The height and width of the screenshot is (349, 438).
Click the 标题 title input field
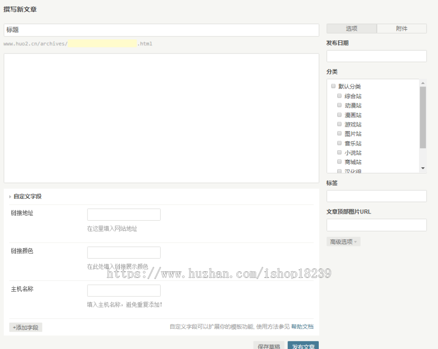click(x=161, y=30)
